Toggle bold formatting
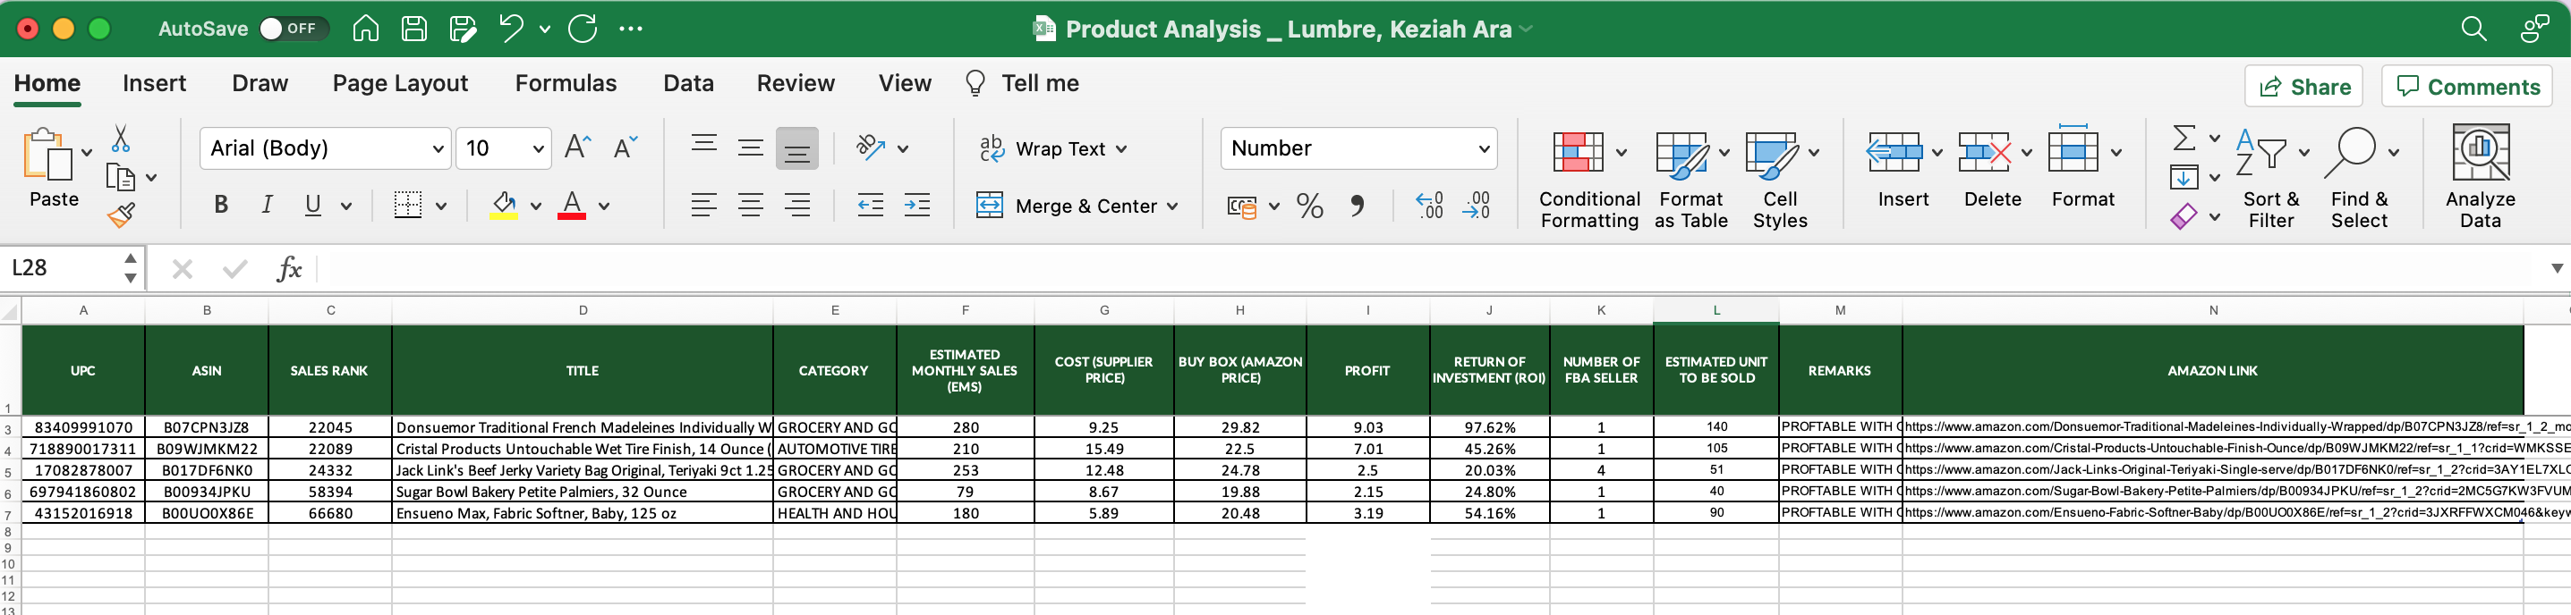Image resolution: width=2571 pixels, height=615 pixels. tap(220, 206)
